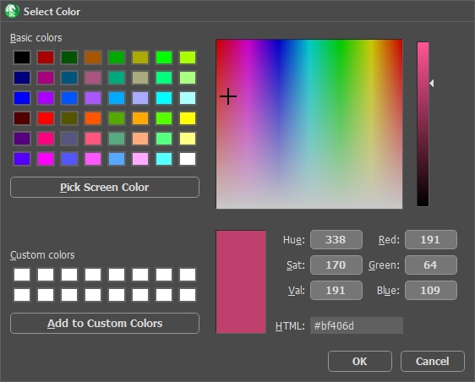Select the magenta basic color swatch

(46, 159)
